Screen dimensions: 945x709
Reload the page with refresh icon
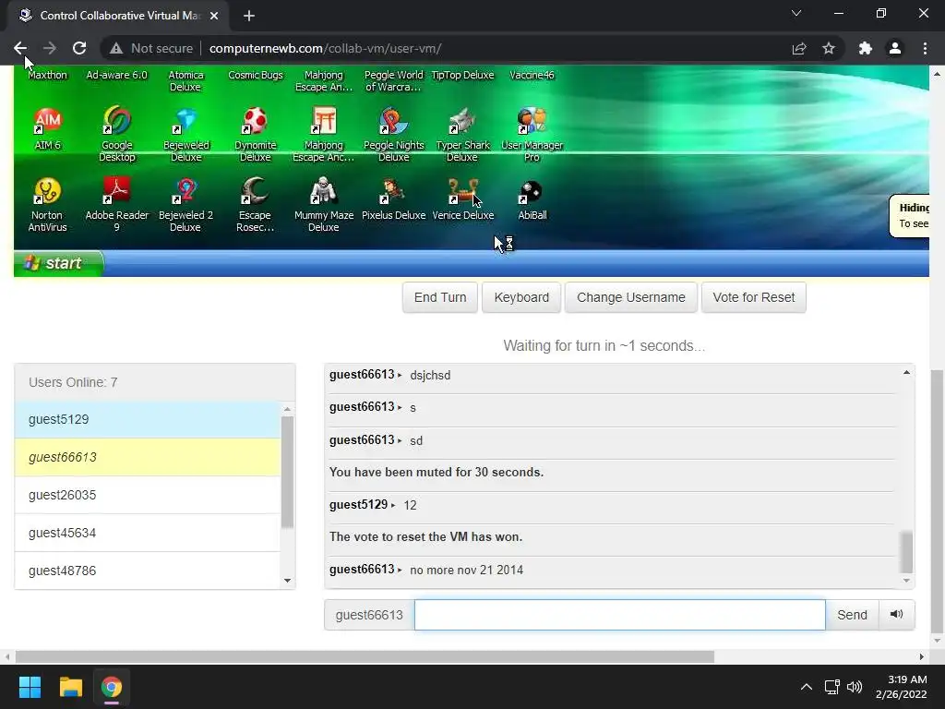click(79, 48)
